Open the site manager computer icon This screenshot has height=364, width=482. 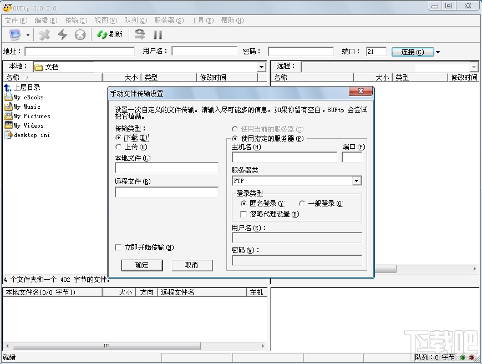pyautogui.click(x=15, y=35)
